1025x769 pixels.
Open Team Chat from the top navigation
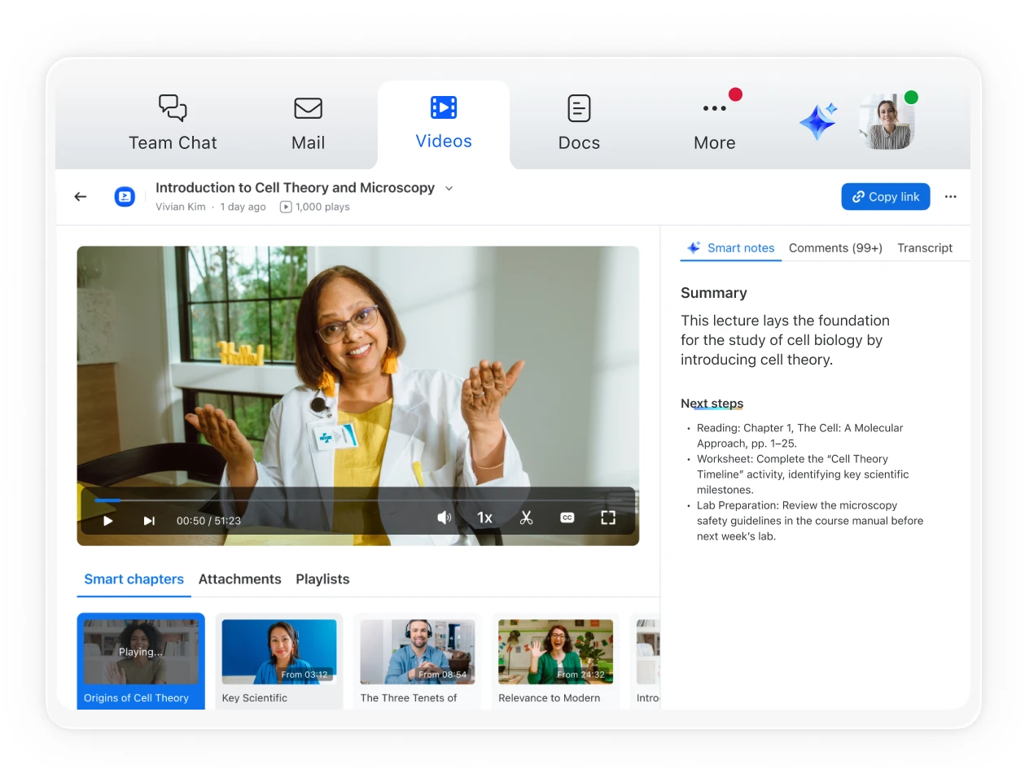point(173,123)
